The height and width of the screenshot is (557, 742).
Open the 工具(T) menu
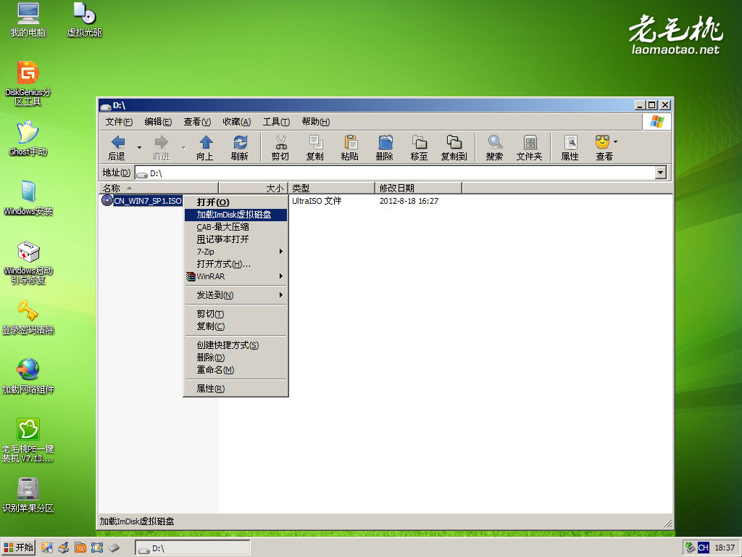click(x=276, y=122)
